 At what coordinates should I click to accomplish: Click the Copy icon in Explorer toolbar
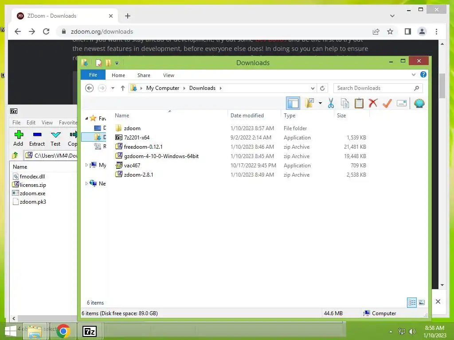345,103
